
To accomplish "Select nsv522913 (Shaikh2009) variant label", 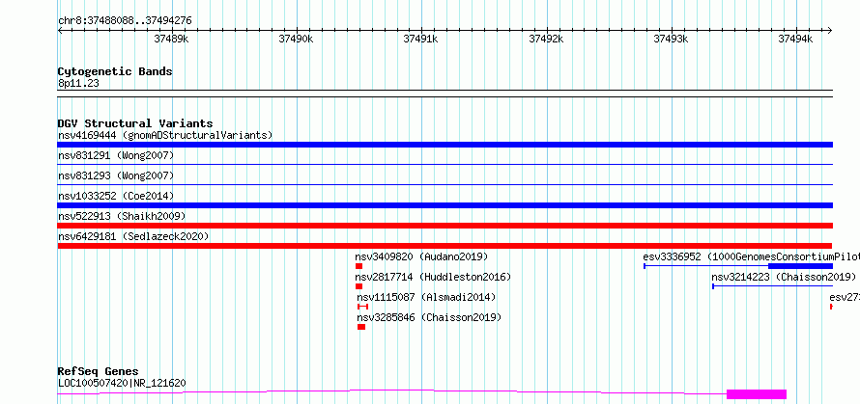I will (122, 216).
